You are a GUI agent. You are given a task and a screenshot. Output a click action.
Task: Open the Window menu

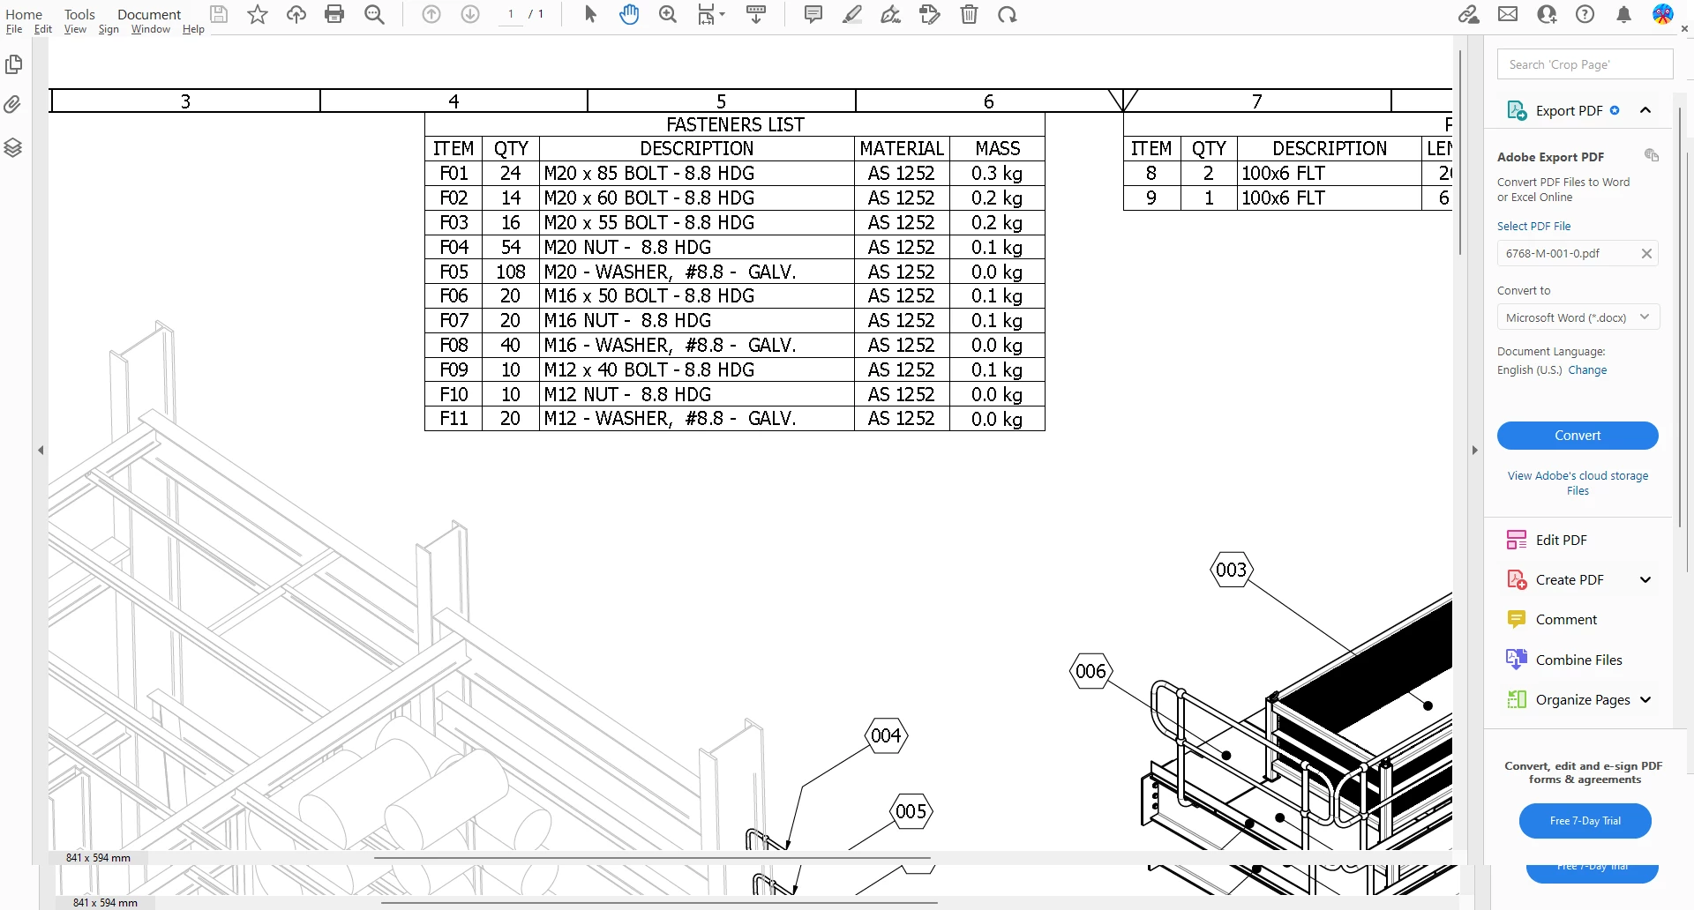(x=151, y=29)
